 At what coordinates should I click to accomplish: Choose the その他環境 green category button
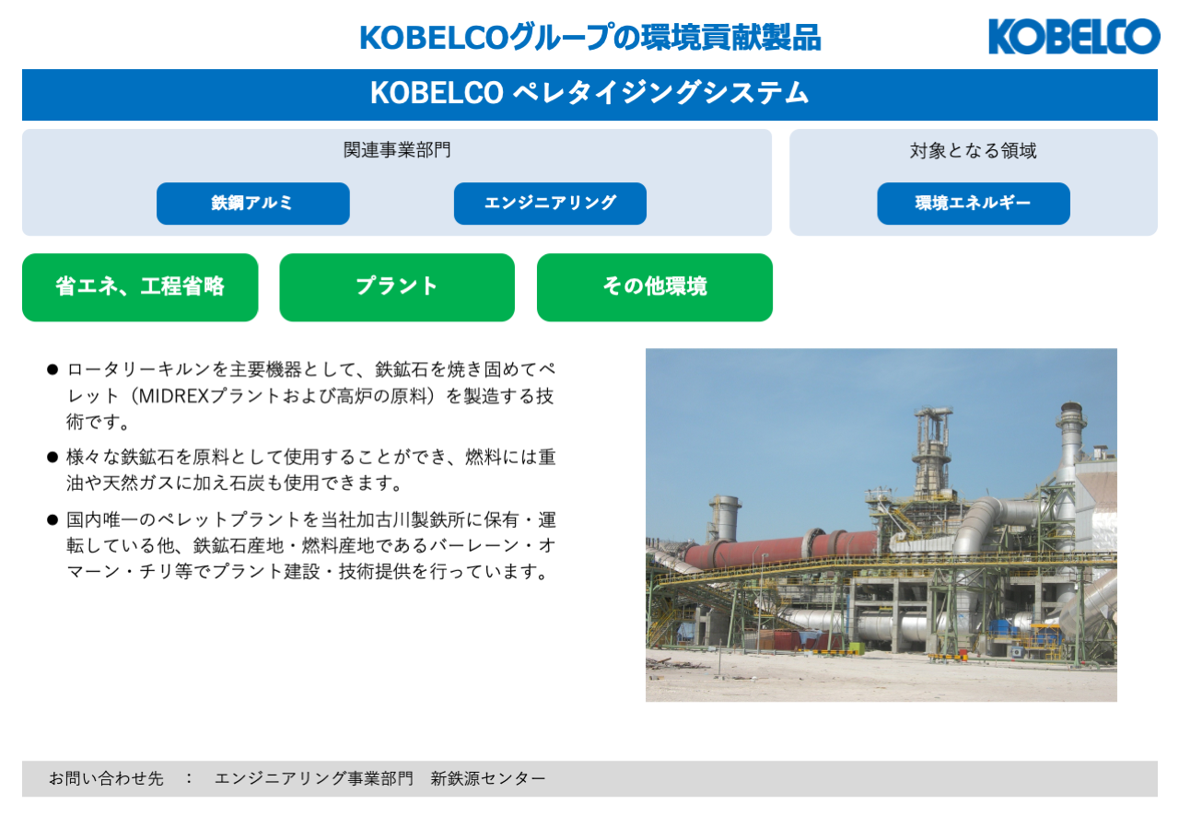pyautogui.click(x=655, y=287)
